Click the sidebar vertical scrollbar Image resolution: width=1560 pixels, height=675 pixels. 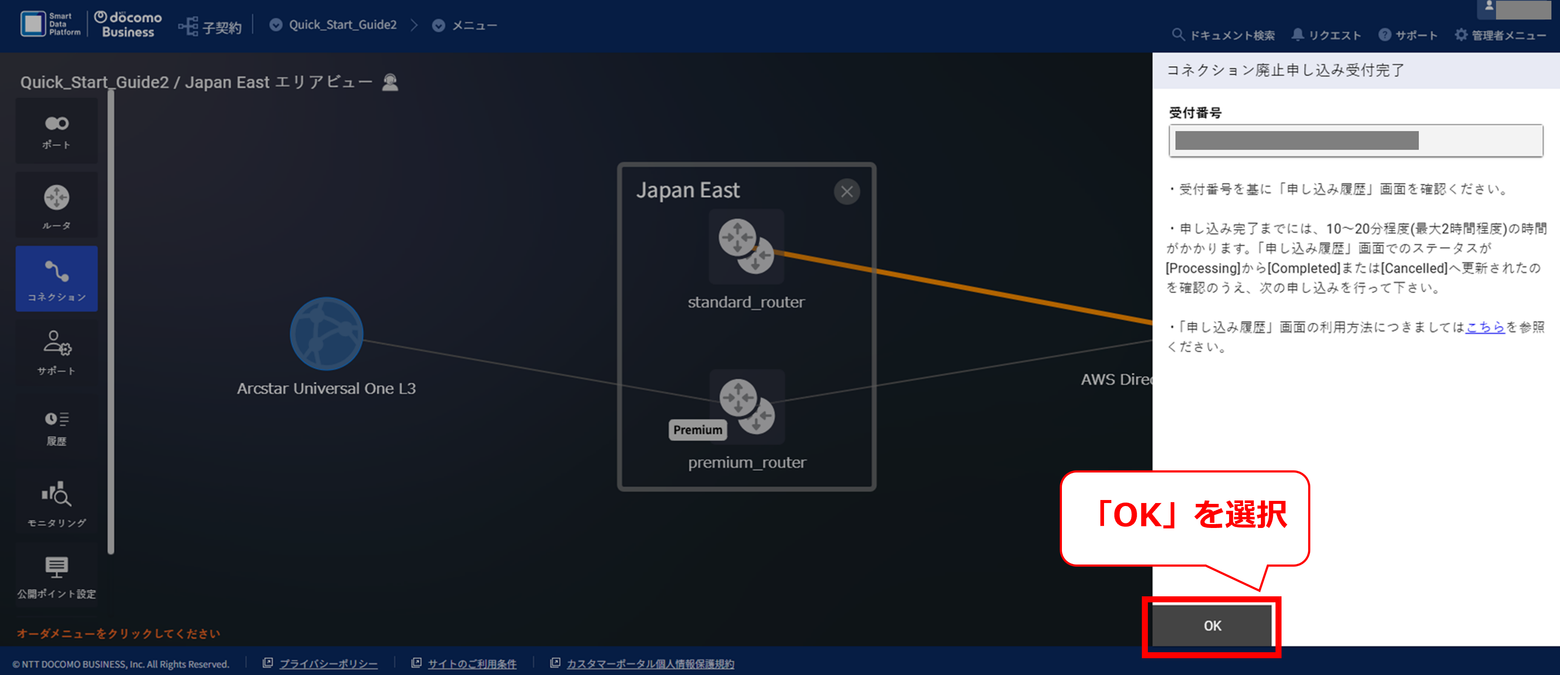[x=111, y=321]
